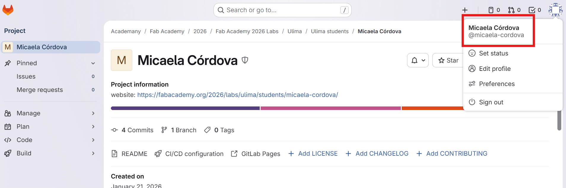Choose Sign out from the user menu
Viewport: 566px width, 188px height.
(x=491, y=102)
